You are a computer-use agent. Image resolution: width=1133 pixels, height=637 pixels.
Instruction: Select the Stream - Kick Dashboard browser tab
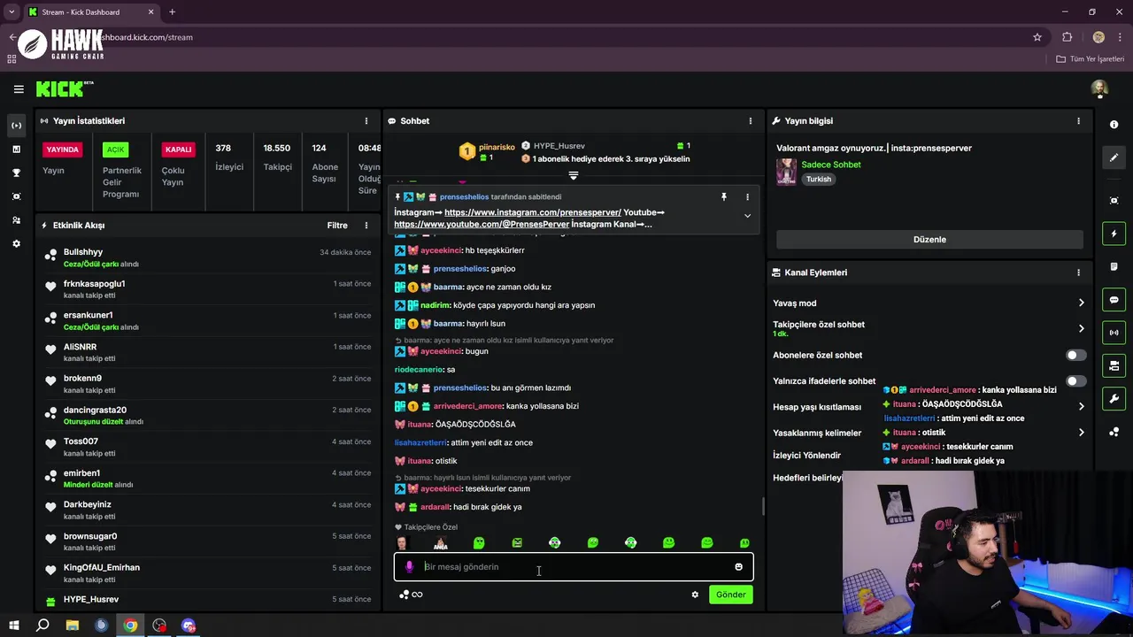pos(91,12)
